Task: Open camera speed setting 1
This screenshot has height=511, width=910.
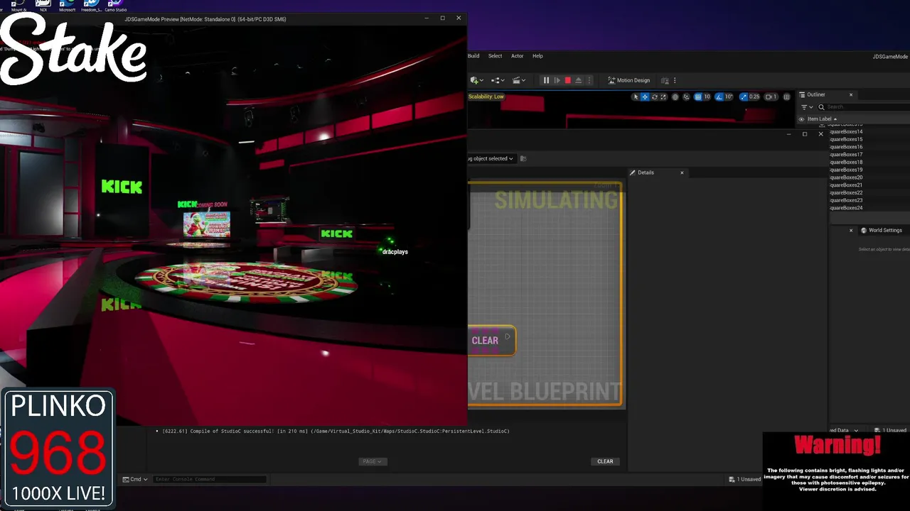Action: click(771, 97)
